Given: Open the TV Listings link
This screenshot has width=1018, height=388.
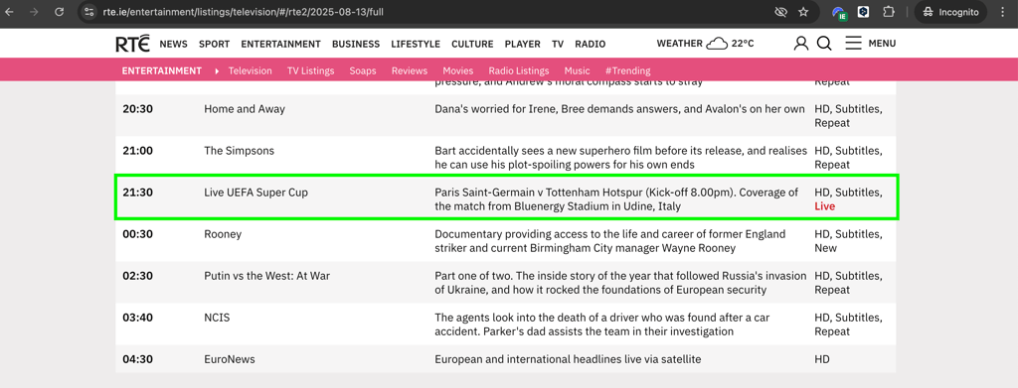Looking at the screenshot, I should pyautogui.click(x=310, y=70).
